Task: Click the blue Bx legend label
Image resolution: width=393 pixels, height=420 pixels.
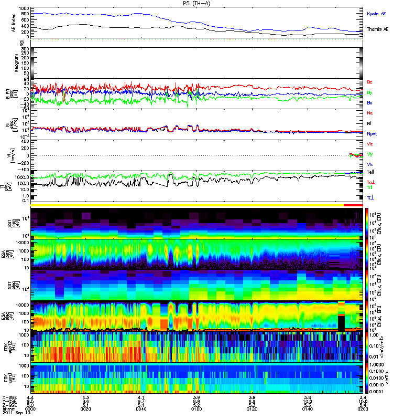Action: click(369, 102)
